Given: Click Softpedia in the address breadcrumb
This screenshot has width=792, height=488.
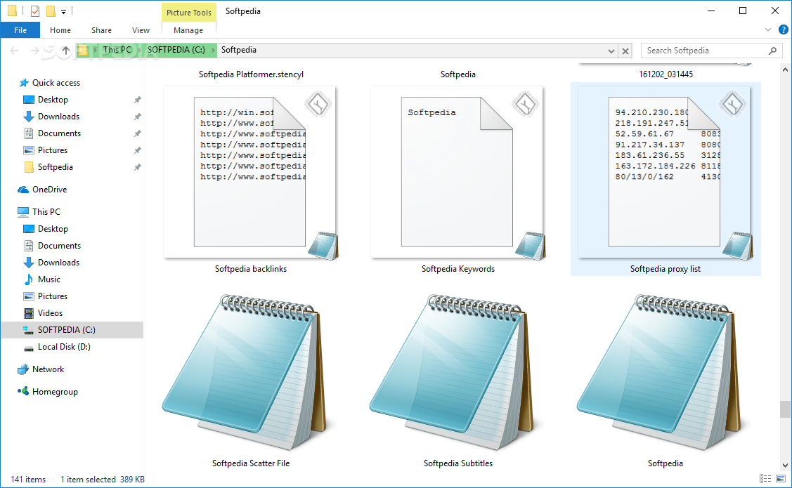Looking at the screenshot, I should click(238, 50).
